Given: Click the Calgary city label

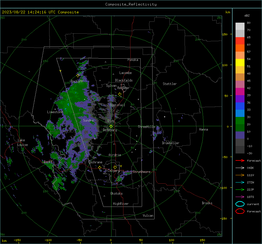Looking at the screenshot, I should coord(114,171).
